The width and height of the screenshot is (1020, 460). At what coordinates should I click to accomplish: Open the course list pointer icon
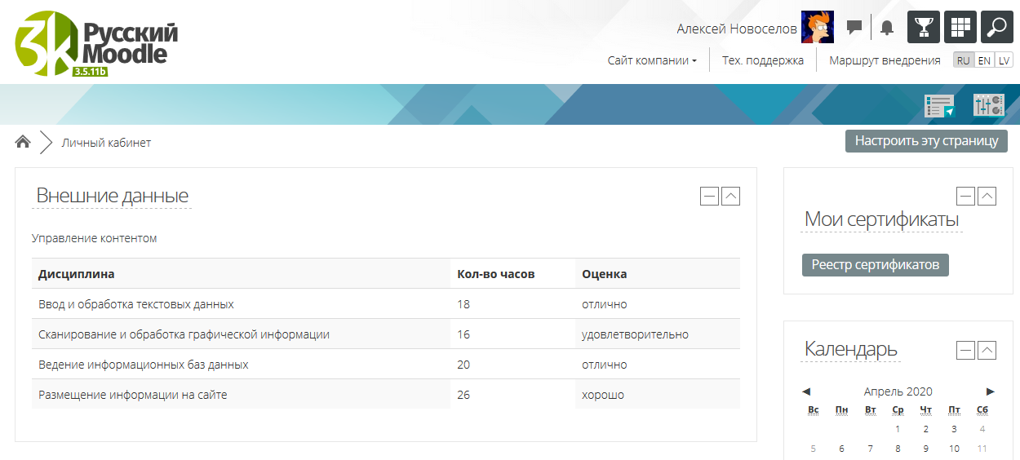[x=939, y=105]
